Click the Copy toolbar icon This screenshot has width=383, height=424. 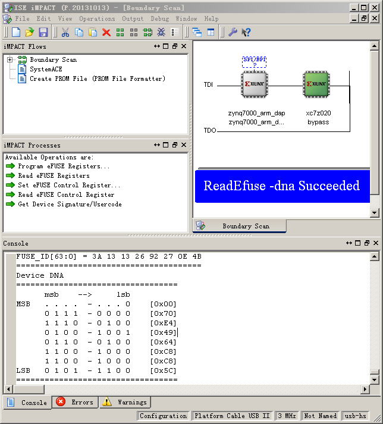click(x=79, y=32)
